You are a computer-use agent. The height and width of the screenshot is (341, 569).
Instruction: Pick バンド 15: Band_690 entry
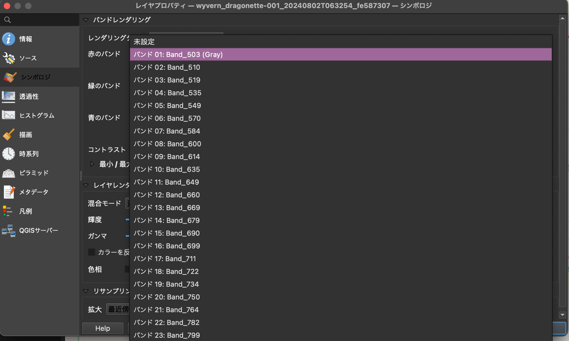(x=341, y=233)
